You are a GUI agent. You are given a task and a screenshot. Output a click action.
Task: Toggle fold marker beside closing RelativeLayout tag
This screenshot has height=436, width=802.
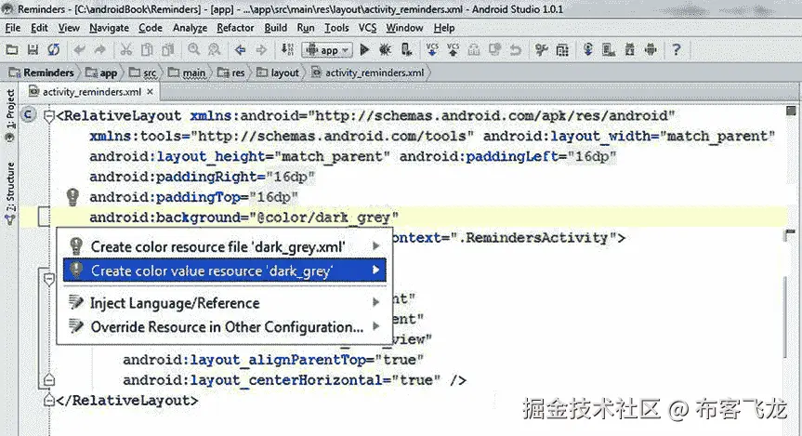[x=49, y=400]
